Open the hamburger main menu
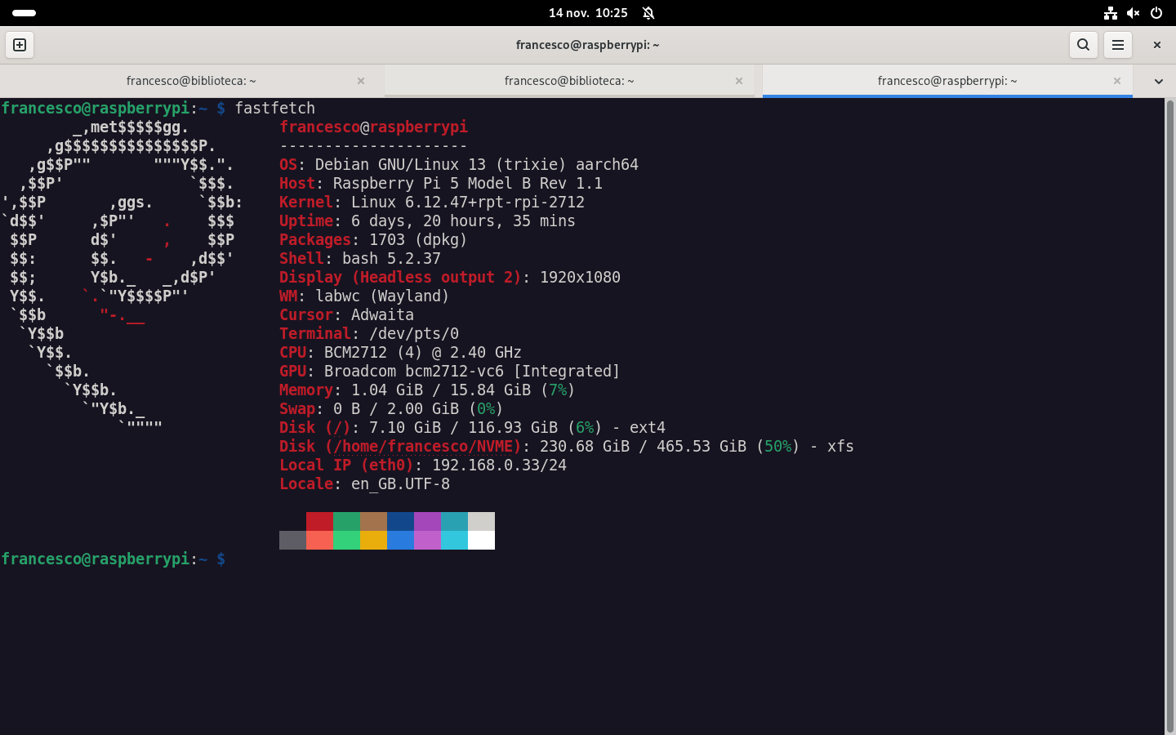Image resolution: width=1176 pixels, height=735 pixels. [x=1118, y=45]
